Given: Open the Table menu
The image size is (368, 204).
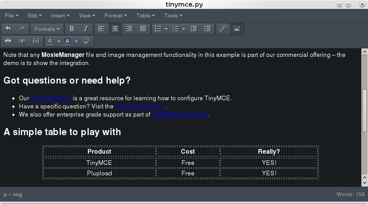Looking at the screenshot, I should [x=146, y=15].
